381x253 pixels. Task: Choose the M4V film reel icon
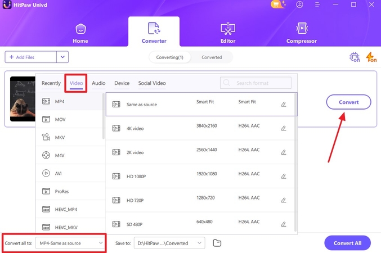46,155
